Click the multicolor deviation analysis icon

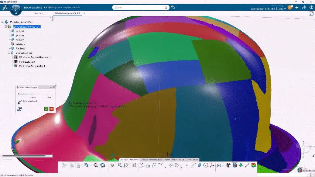254,165
